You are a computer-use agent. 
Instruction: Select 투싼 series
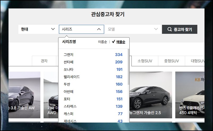coord(93,84)
